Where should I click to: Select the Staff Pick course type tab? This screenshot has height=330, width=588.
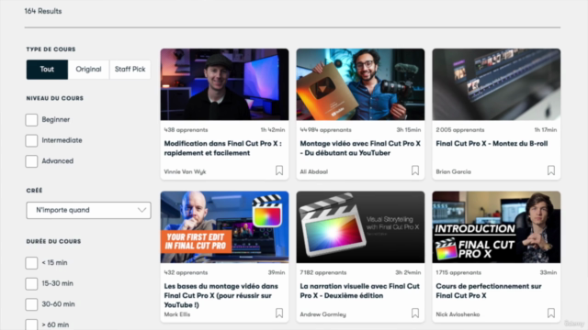tap(130, 70)
